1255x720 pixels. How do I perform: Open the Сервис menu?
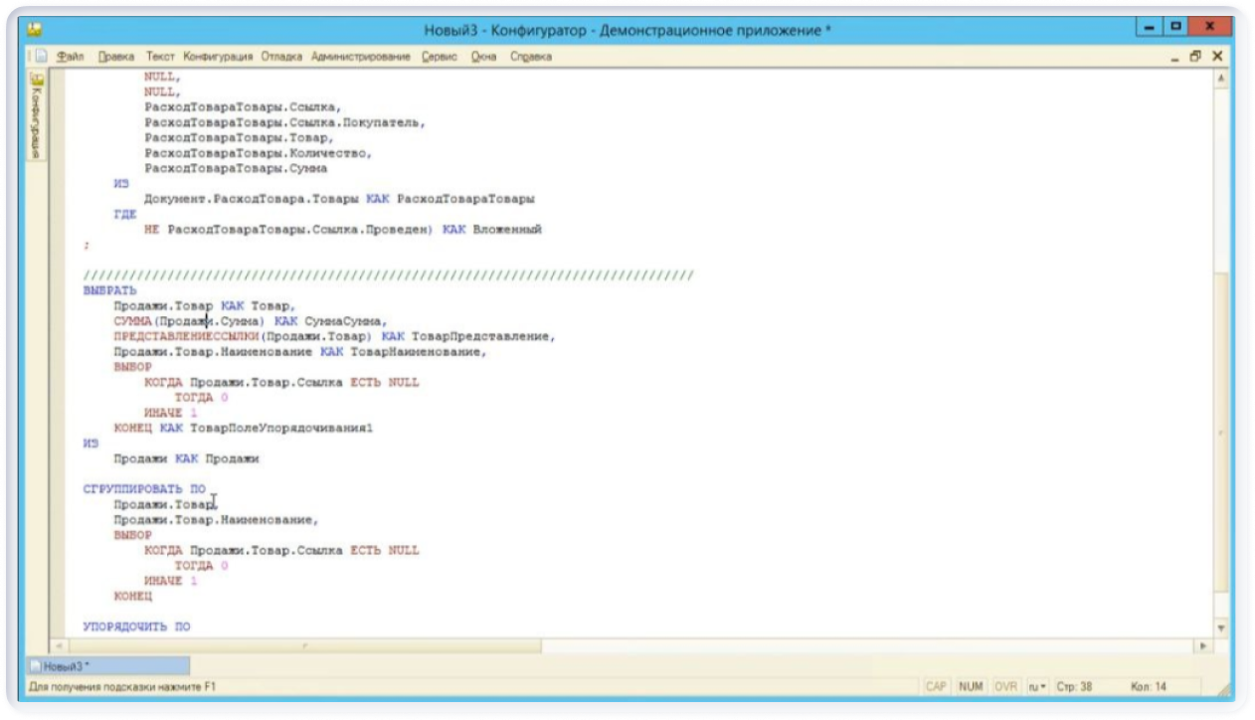click(x=439, y=57)
